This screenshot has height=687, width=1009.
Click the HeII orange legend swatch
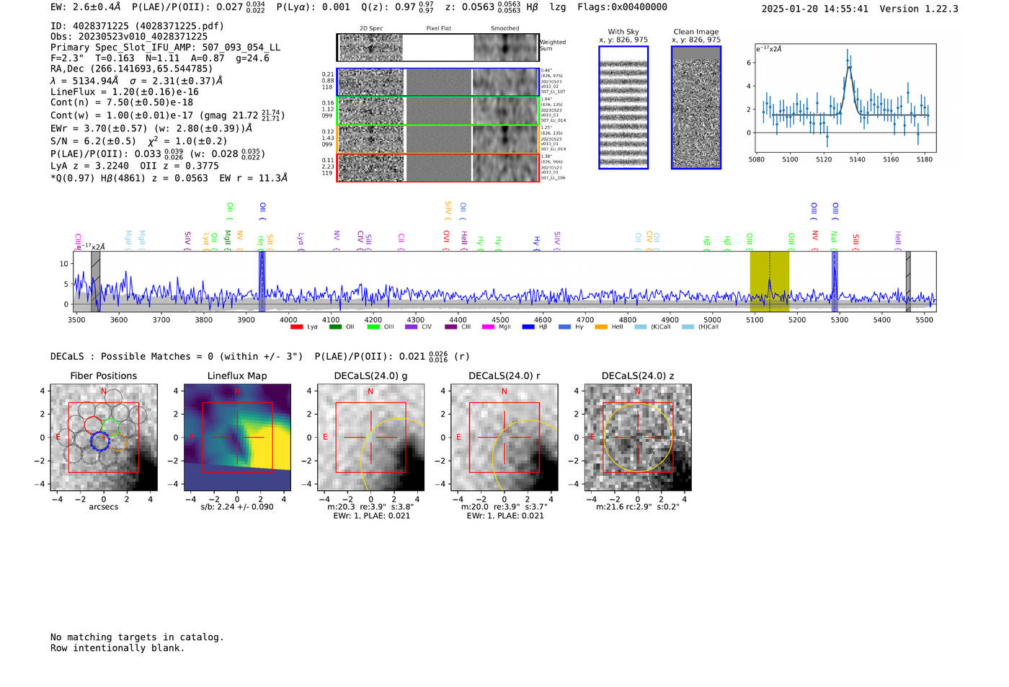coord(601,327)
